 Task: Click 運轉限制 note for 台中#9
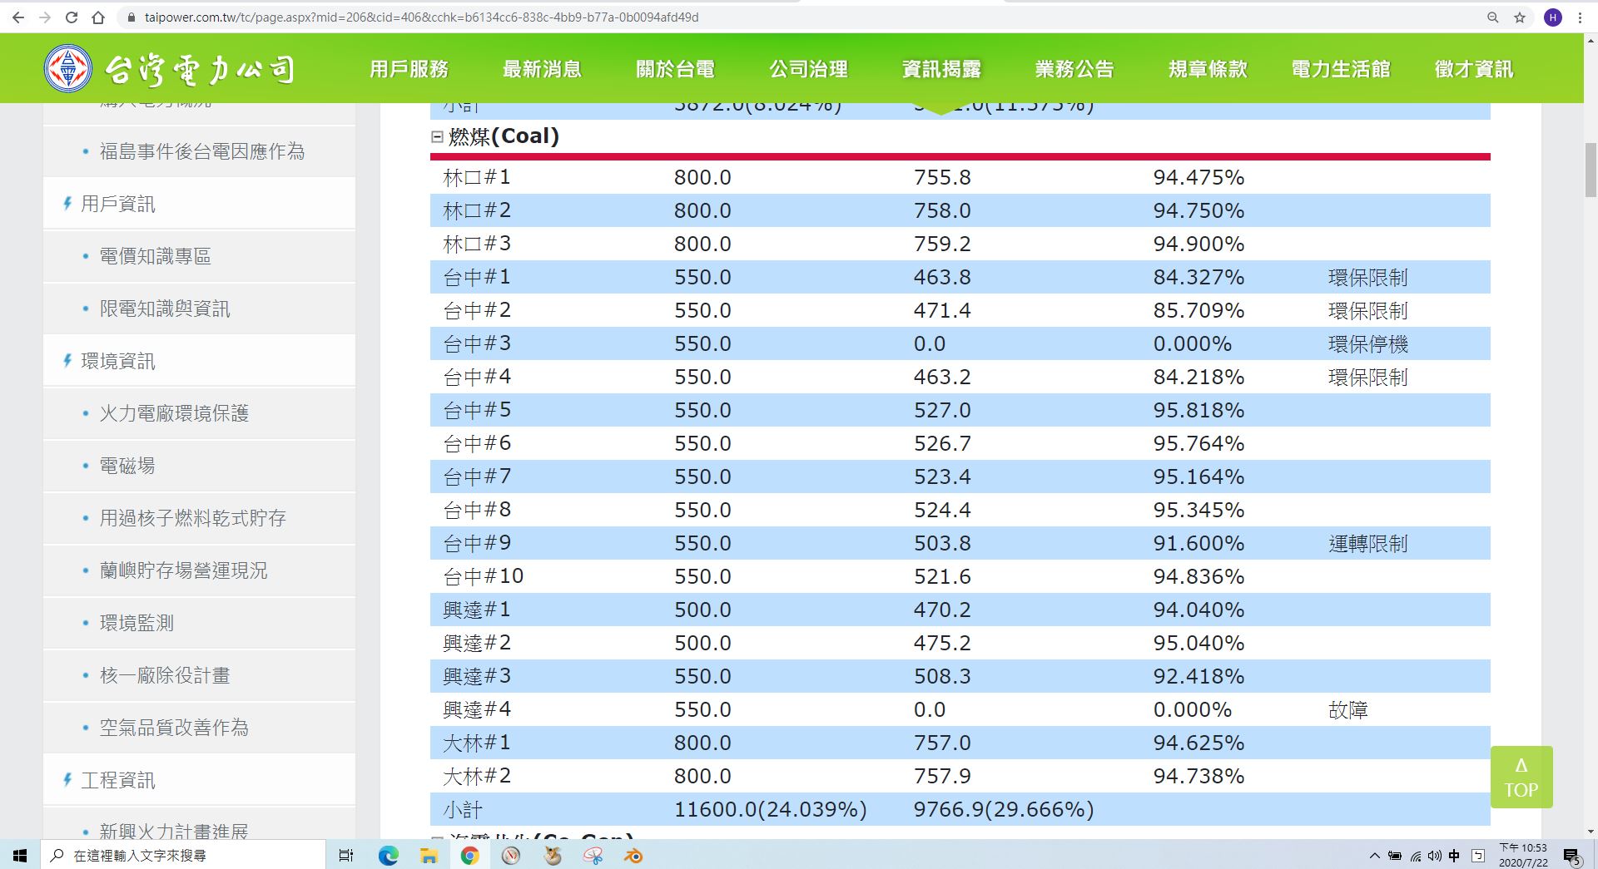pos(1368,543)
